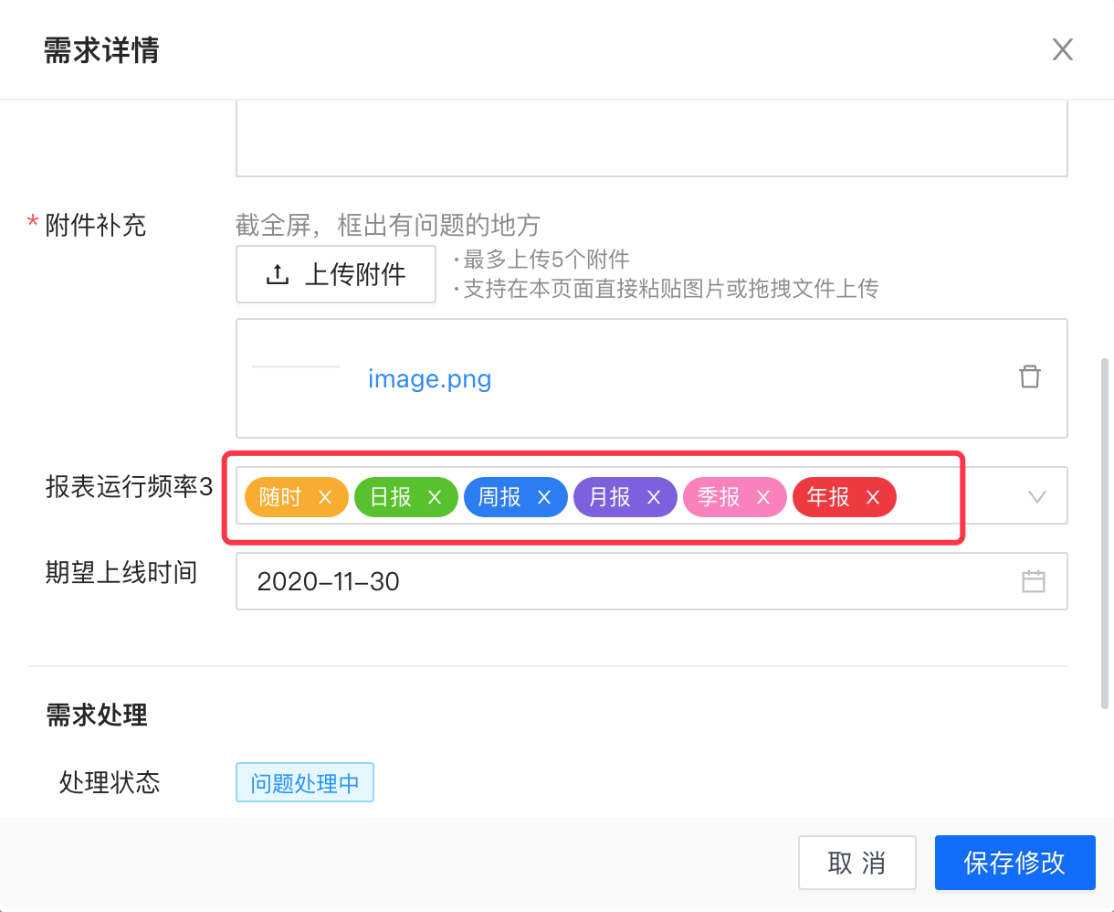Screen dimensions: 1114x912
Task: Click the 保存修改 button
Action: [x=1014, y=863]
